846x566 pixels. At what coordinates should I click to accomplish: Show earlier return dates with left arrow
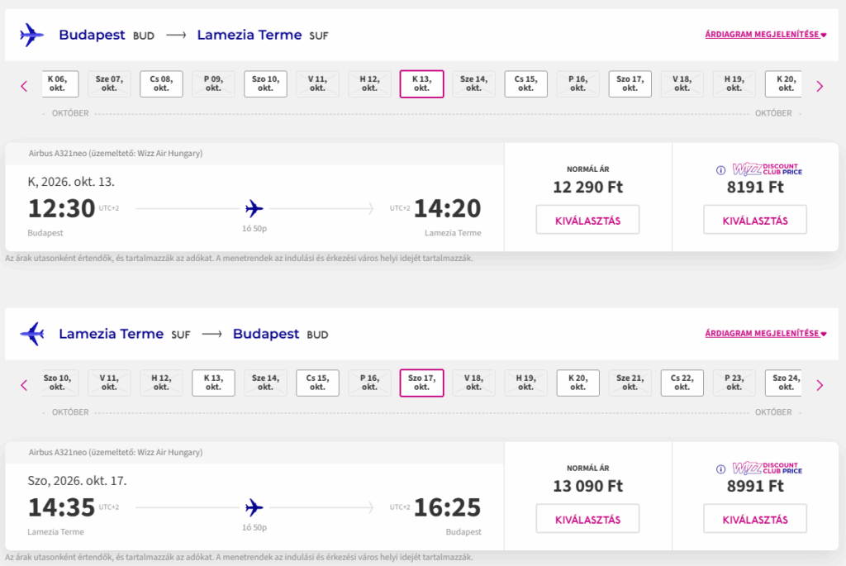[24, 384]
